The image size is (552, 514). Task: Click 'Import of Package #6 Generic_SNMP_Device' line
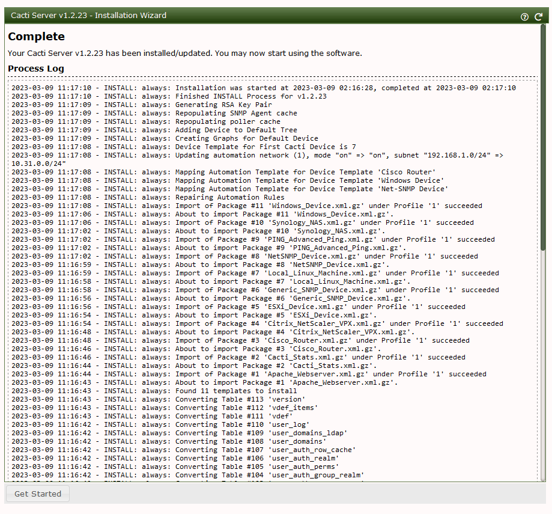(255, 290)
